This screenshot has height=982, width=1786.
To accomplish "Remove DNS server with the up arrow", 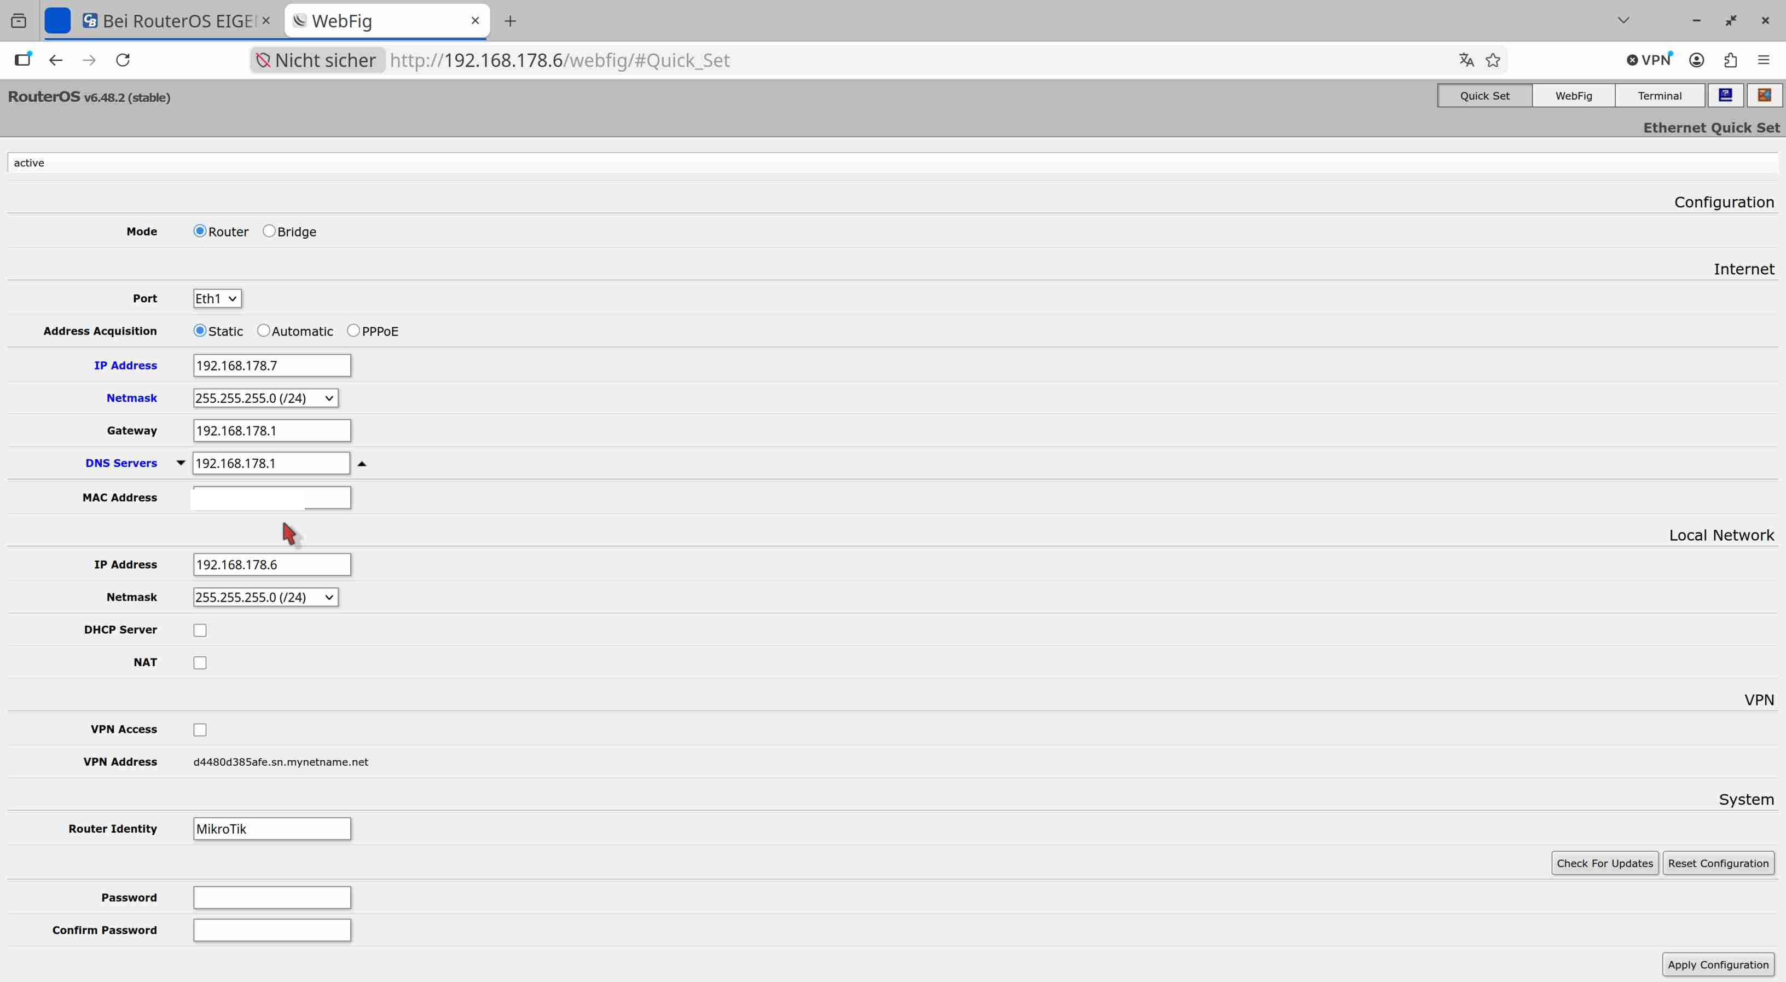I will tap(361, 463).
